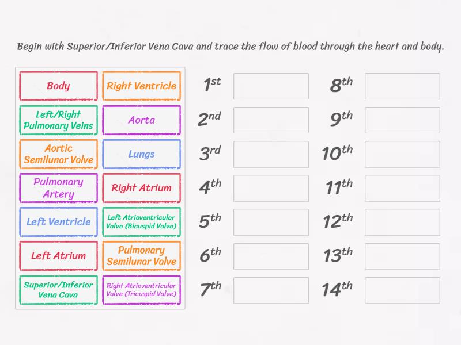Click the Left Atrium tile

[58, 256]
